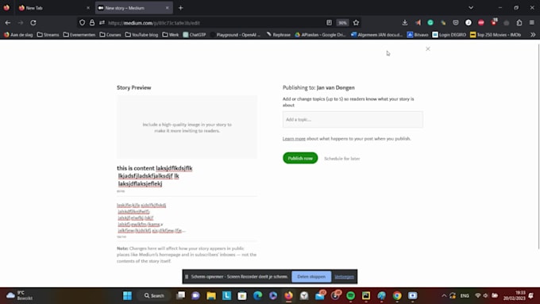
Task: Open the Evenementen bookmarks folder
Action: 79,35
